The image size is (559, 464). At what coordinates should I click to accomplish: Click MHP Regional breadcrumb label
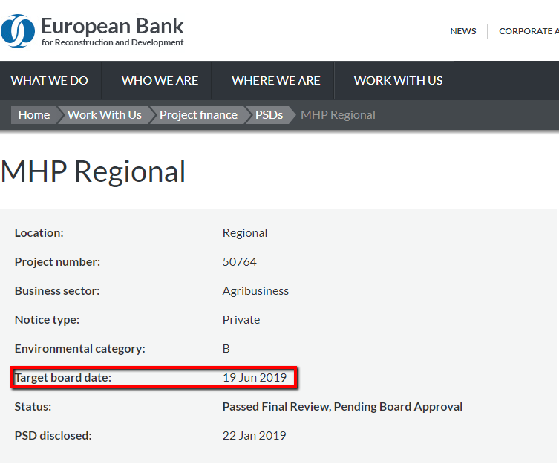(338, 115)
